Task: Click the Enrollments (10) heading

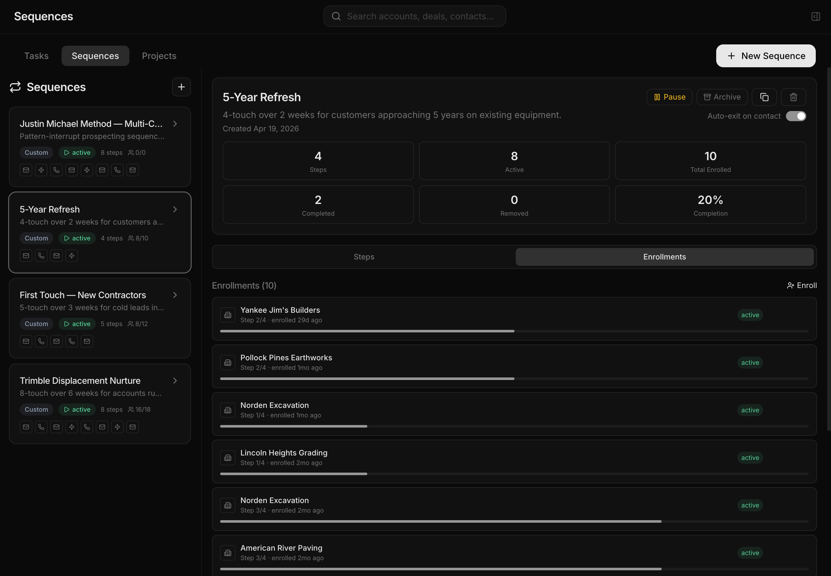Action: (x=244, y=285)
